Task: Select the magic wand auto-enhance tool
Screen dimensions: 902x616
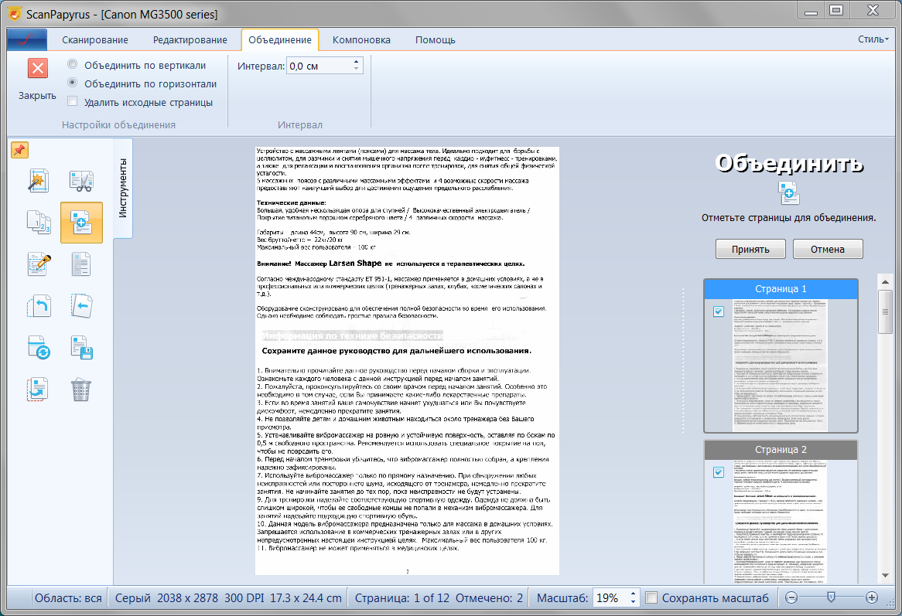Action: pyautogui.click(x=39, y=181)
